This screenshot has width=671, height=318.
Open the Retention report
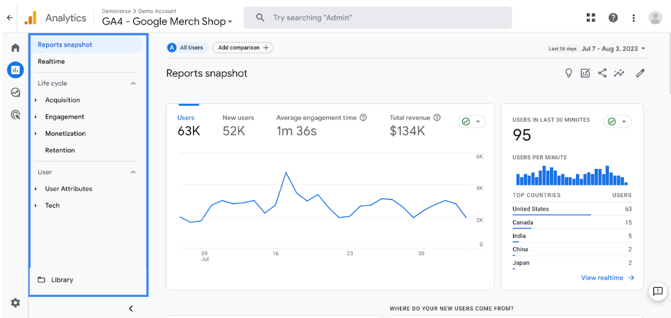(60, 150)
